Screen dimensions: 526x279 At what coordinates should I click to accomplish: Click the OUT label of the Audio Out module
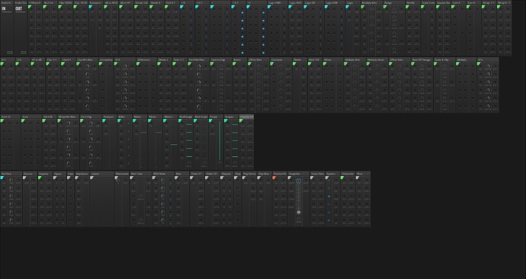[18, 8]
